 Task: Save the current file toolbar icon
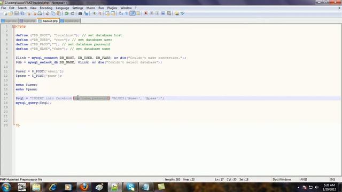tap(17, 13)
